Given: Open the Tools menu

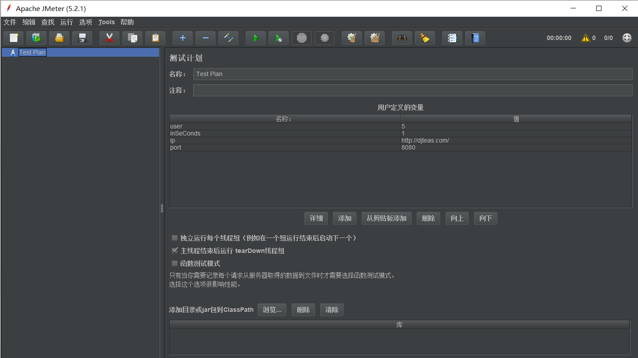Looking at the screenshot, I should tap(107, 22).
